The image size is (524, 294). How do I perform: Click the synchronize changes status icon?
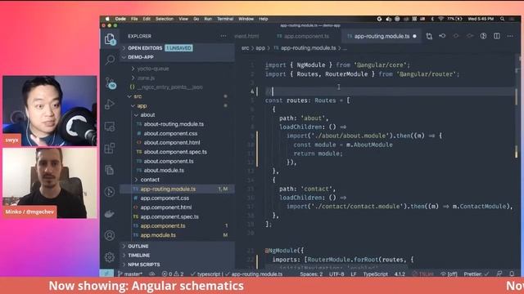(x=152, y=274)
